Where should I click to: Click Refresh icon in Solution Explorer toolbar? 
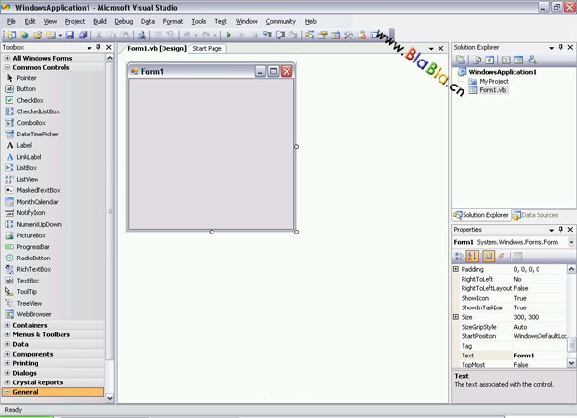tap(489, 60)
